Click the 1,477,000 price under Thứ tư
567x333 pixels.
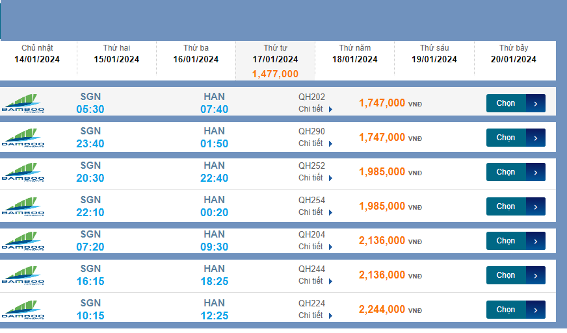tap(275, 74)
